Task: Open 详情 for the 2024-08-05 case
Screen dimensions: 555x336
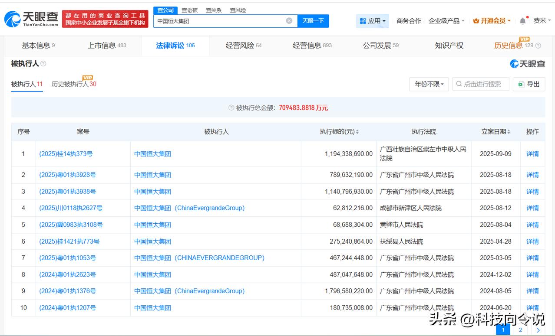Action: pyautogui.click(x=532, y=291)
